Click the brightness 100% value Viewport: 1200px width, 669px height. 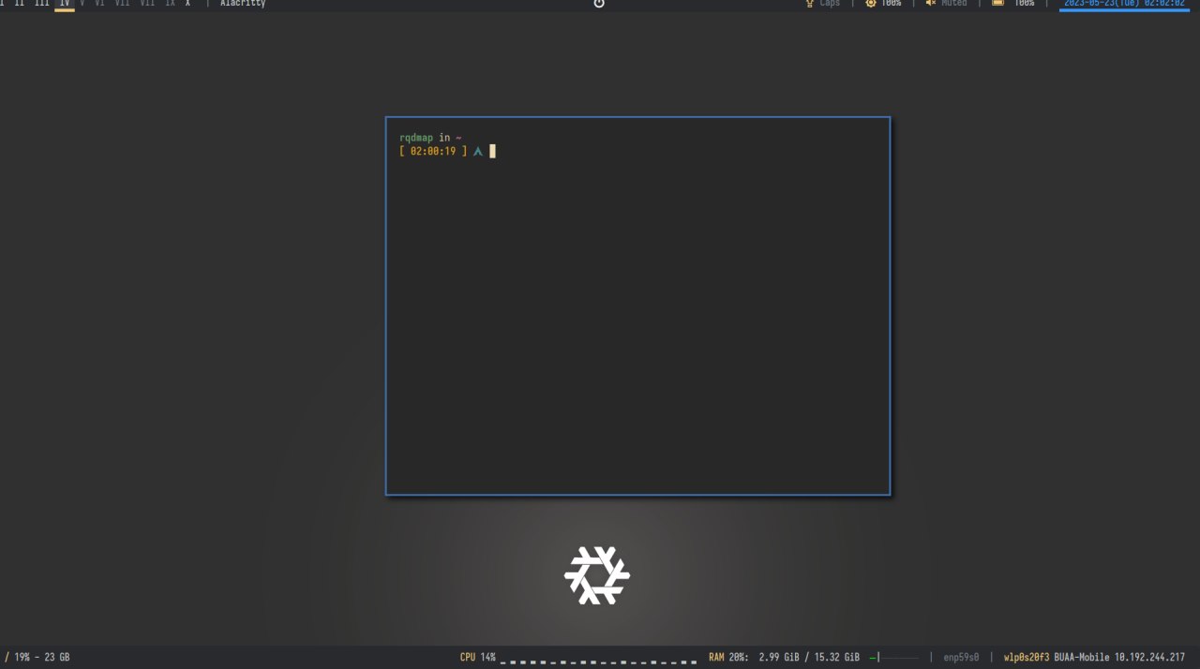click(x=892, y=3)
